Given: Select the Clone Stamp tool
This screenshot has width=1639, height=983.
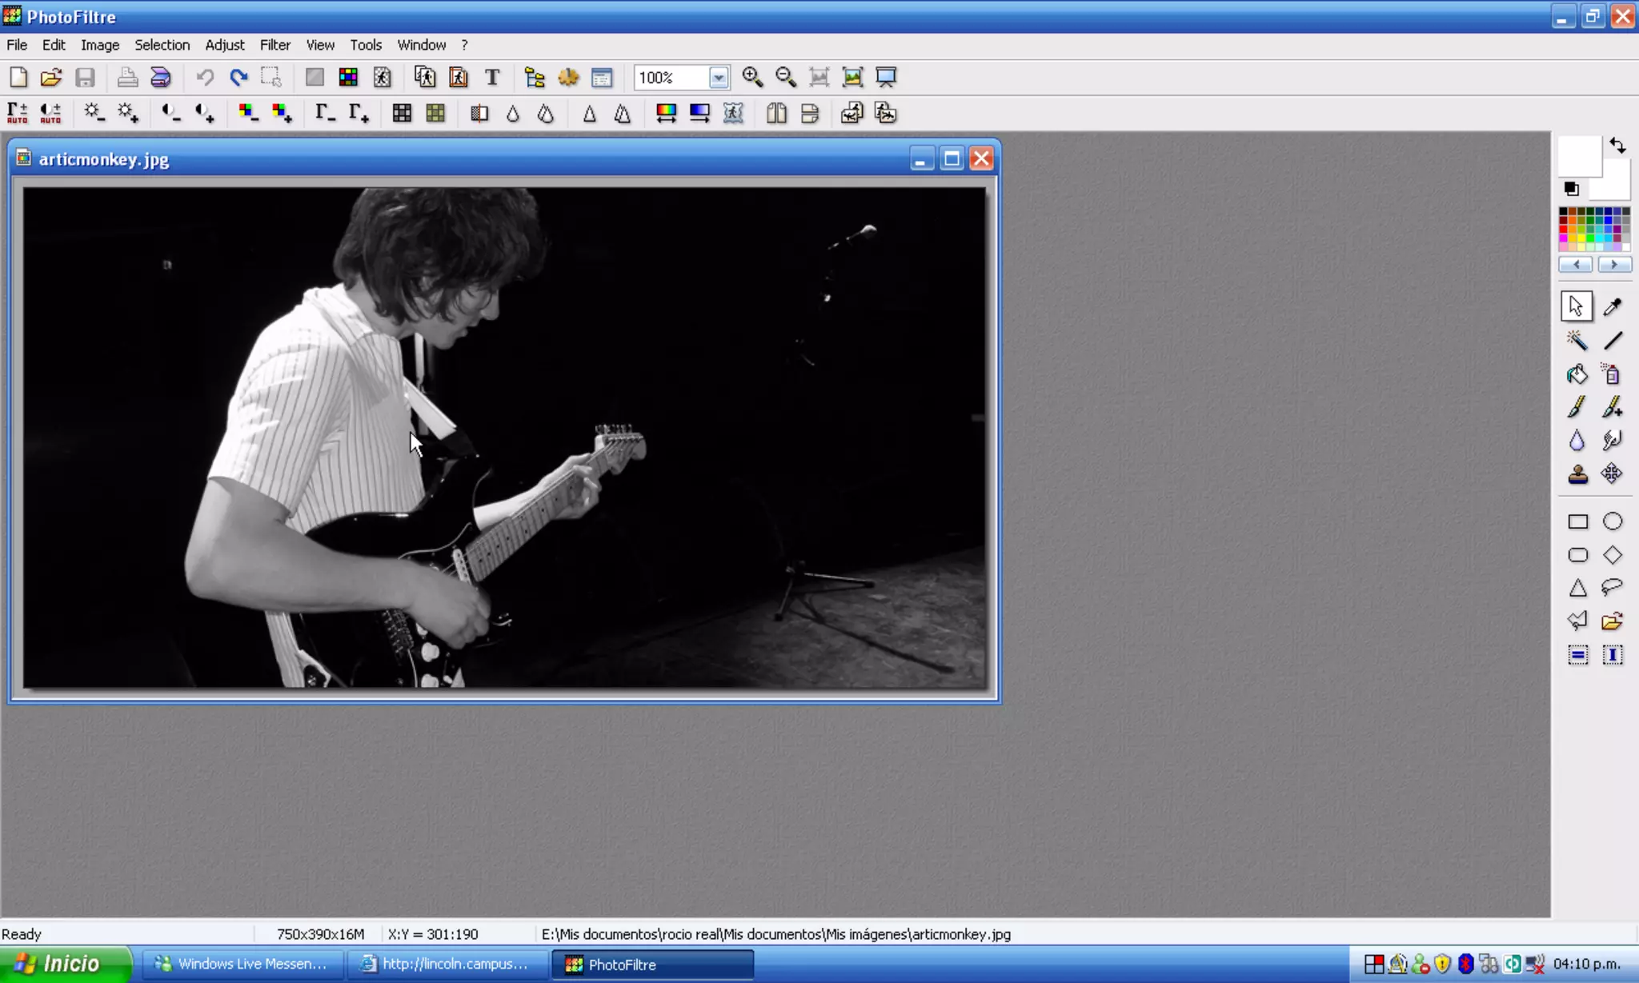Looking at the screenshot, I should 1577,474.
